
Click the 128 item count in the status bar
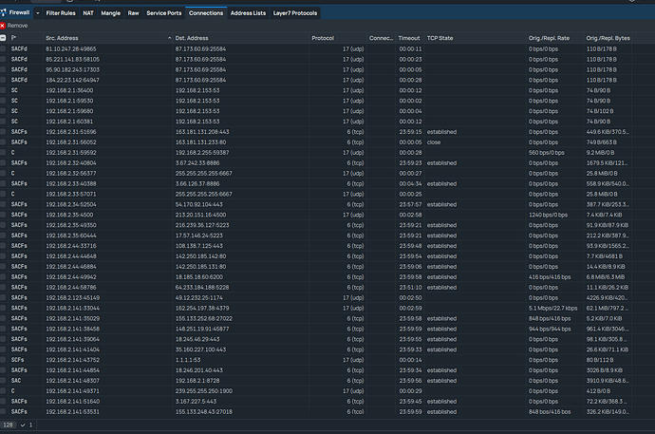pyautogui.click(x=8, y=425)
